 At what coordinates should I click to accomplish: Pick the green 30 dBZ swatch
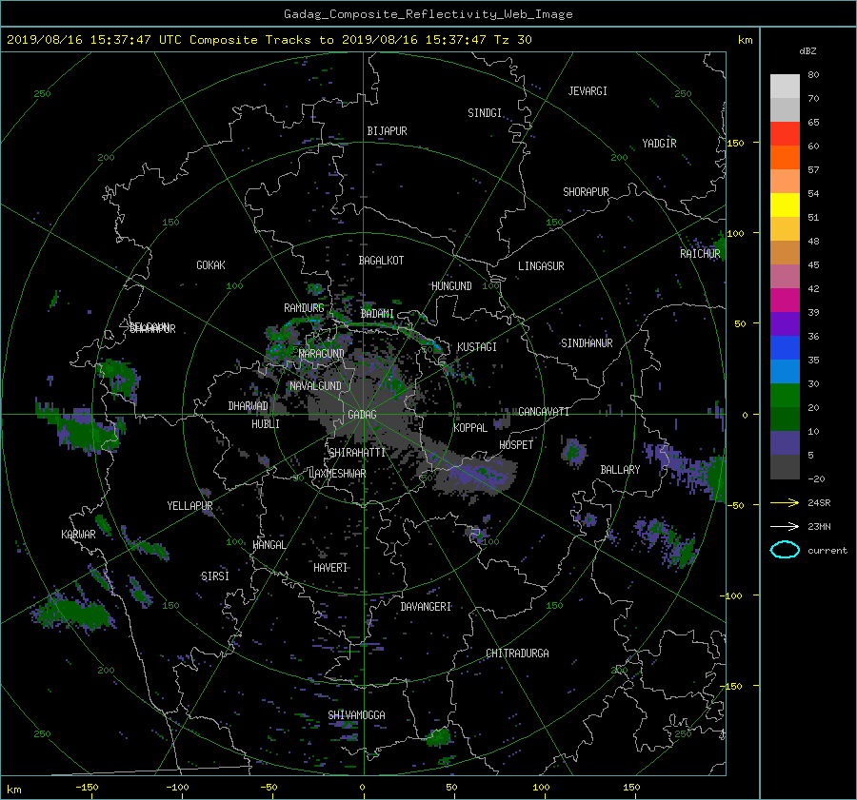pos(785,395)
